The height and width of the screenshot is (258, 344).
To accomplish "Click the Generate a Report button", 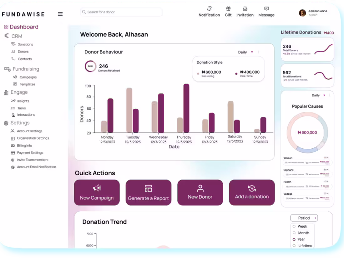I will pyautogui.click(x=148, y=192).
